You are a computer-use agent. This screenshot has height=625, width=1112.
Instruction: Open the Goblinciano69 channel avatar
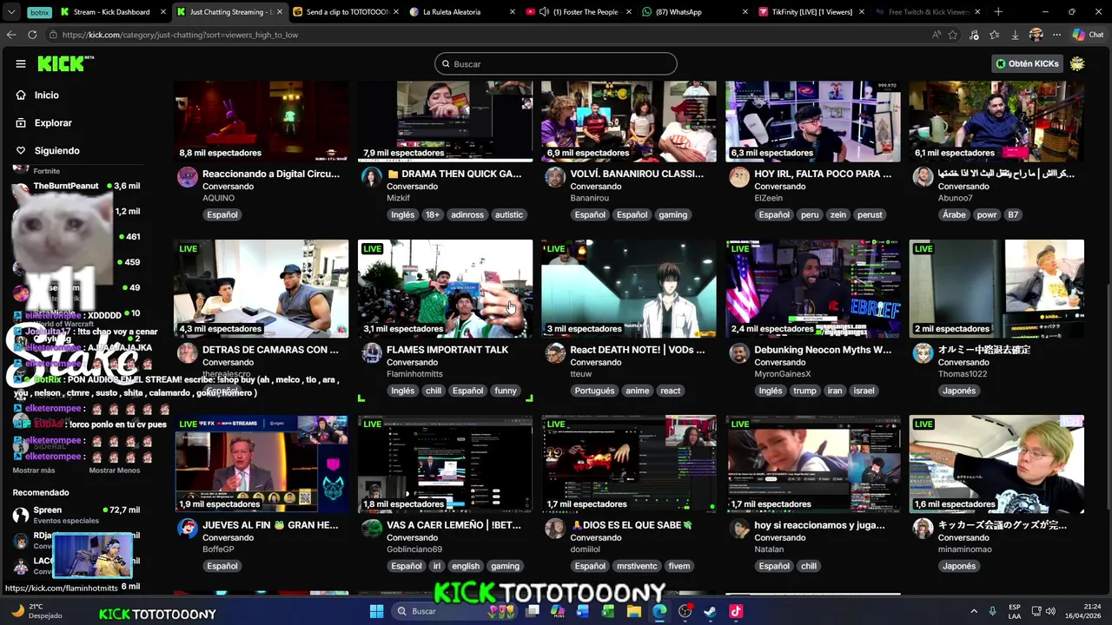[372, 529]
